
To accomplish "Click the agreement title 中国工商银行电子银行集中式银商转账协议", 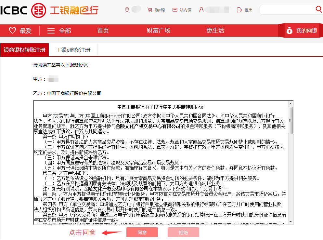I will (160, 107).
